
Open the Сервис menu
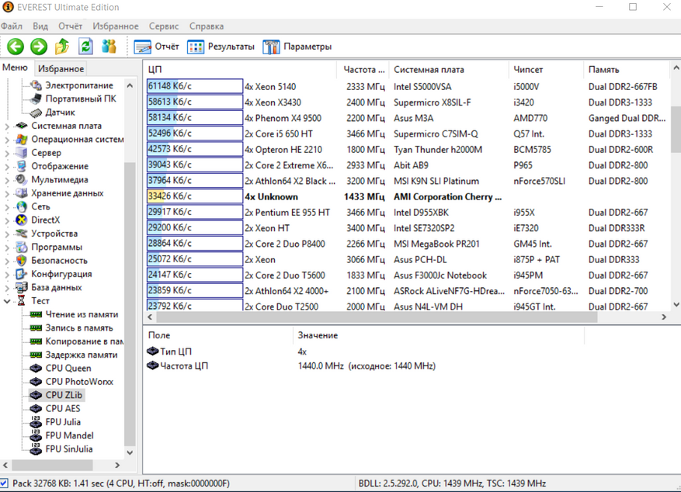coord(163,26)
